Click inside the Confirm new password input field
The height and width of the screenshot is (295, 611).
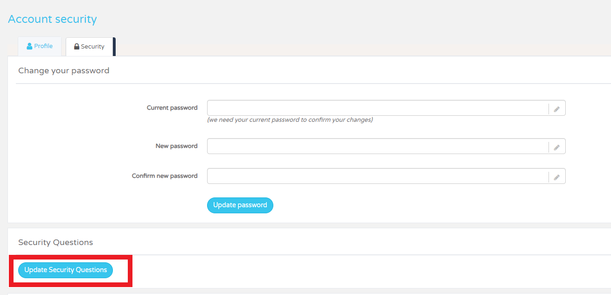click(x=373, y=176)
